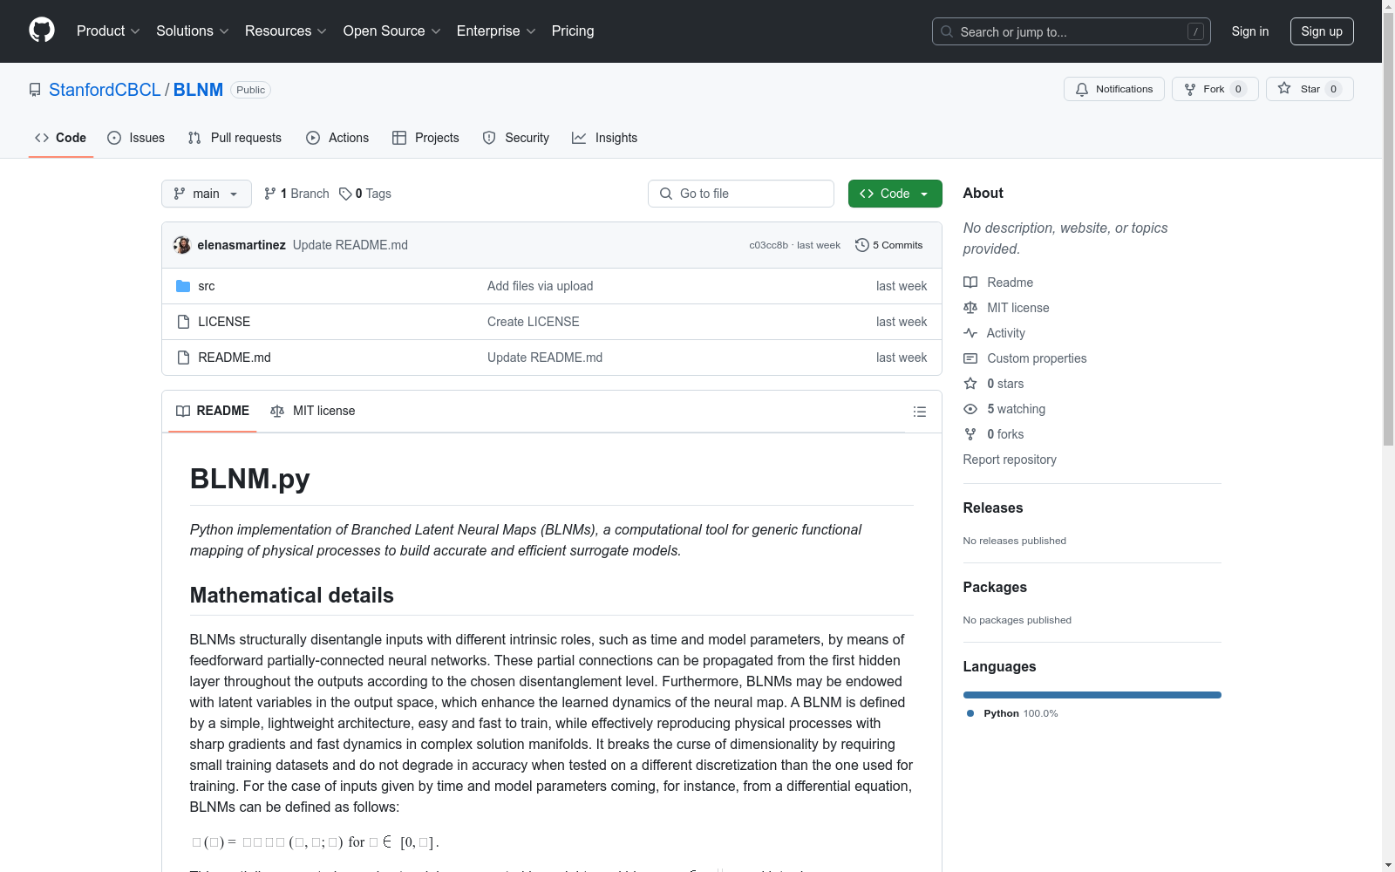Click the GitHub logo icon
Viewport: 1395px width, 872px height.
click(x=42, y=31)
